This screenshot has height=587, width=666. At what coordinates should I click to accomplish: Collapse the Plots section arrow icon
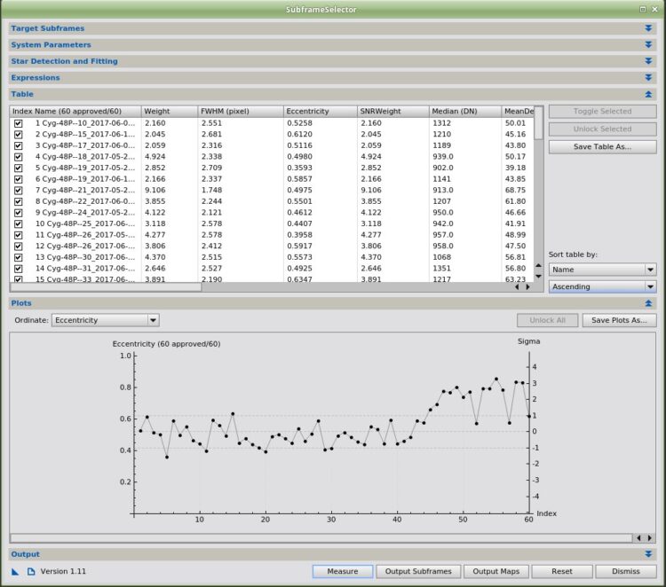(x=648, y=303)
